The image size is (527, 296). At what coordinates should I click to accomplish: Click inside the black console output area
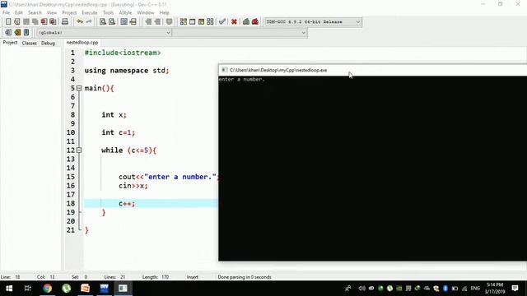[x=372, y=168]
